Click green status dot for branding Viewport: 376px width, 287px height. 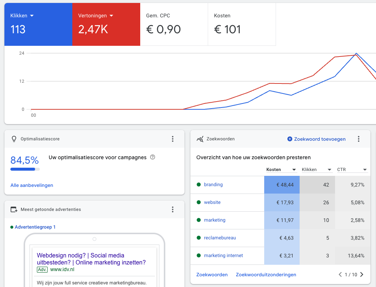(x=199, y=185)
